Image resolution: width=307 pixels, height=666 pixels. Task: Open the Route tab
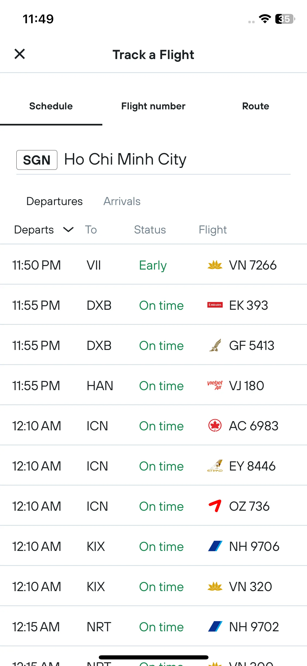(x=256, y=106)
